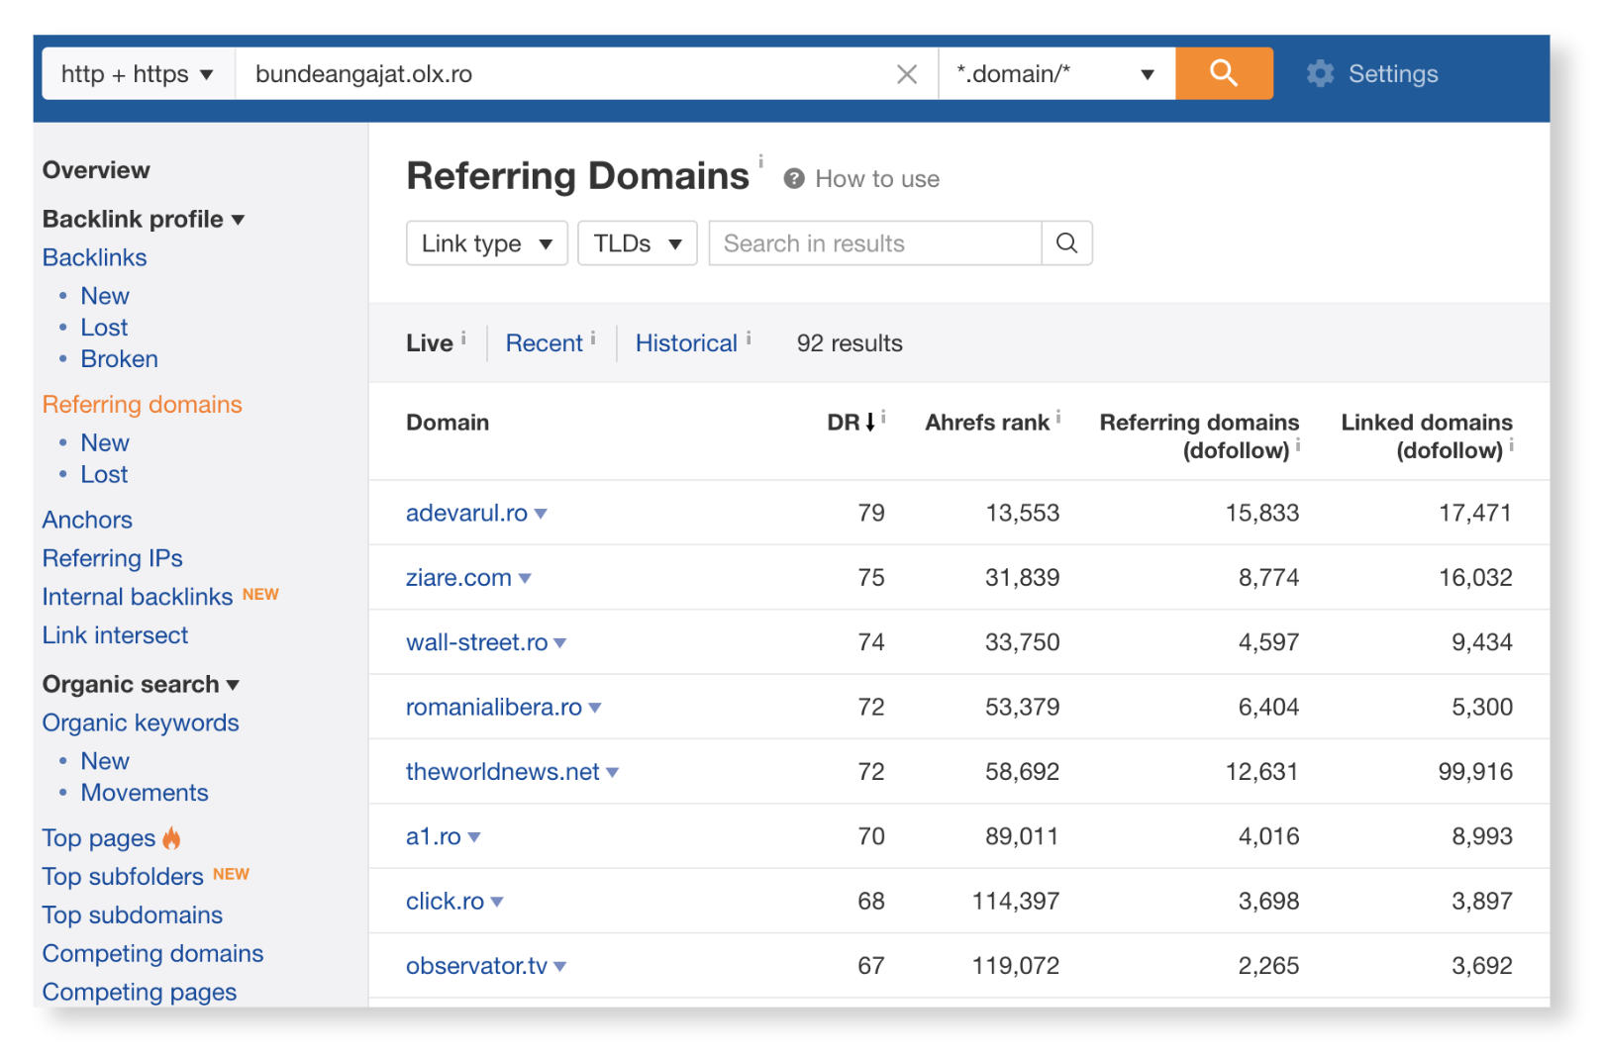
Task: Open the Link type filter dropdown
Action: 487,243
